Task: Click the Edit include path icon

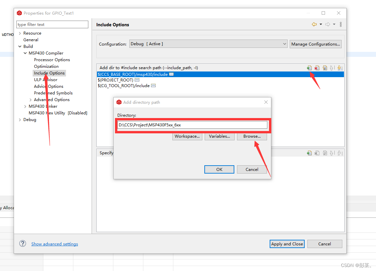Action: click(325, 68)
